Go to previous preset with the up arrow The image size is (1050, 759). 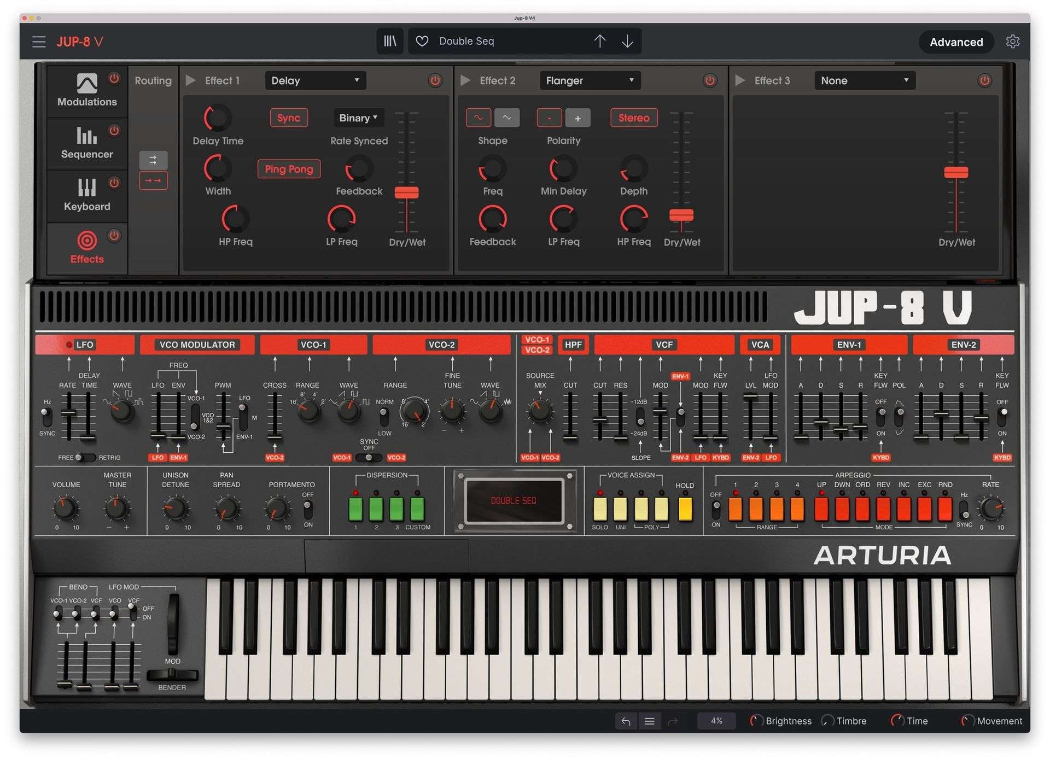click(599, 41)
